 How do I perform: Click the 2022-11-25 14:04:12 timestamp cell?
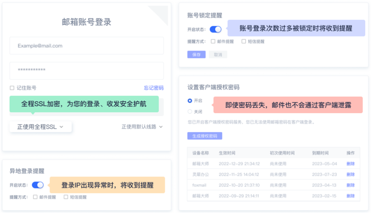239,175
